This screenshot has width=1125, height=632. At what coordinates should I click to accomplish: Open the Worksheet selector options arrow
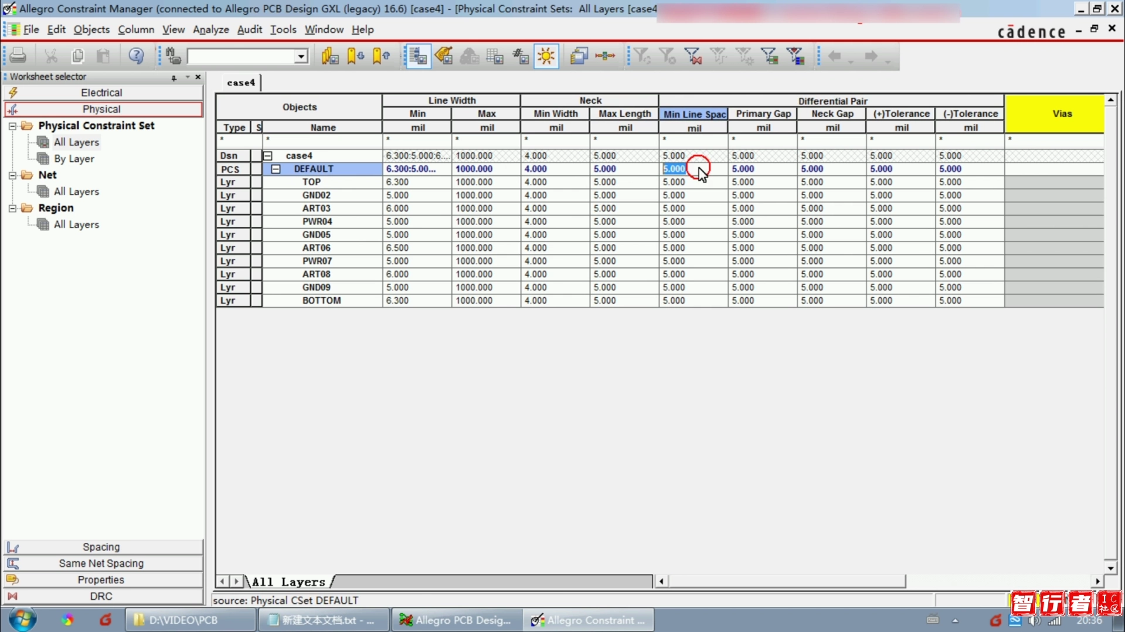click(188, 77)
